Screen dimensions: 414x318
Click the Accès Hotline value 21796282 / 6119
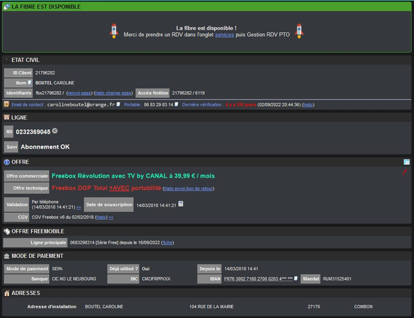(188, 93)
